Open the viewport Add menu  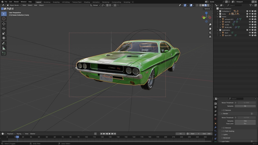click(x=36, y=5)
